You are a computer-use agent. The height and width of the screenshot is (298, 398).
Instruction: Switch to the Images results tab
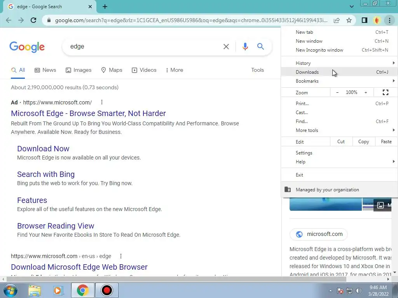click(79, 70)
